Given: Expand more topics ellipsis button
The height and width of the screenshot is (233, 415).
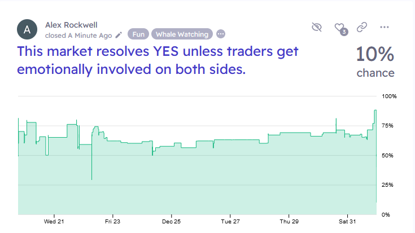Looking at the screenshot, I should 220,34.
